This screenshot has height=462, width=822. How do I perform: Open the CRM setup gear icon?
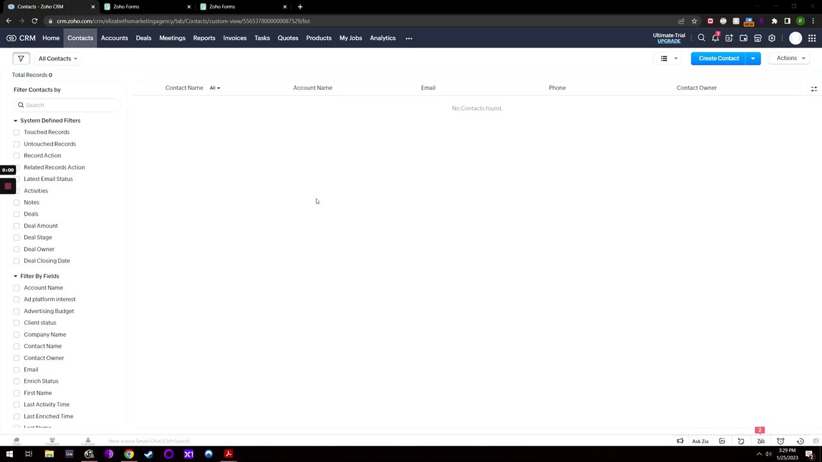click(x=772, y=38)
